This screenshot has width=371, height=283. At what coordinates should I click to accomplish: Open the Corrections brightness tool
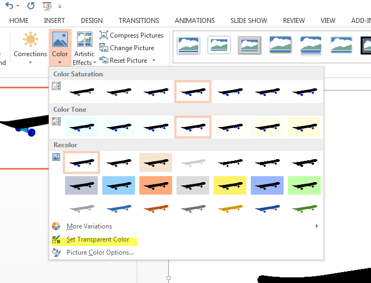pyautogui.click(x=30, y=47)
